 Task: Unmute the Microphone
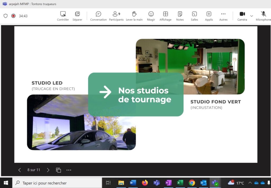[263, 16]
